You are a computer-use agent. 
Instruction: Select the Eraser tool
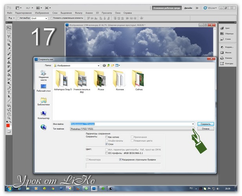click(x=9, y=70)
